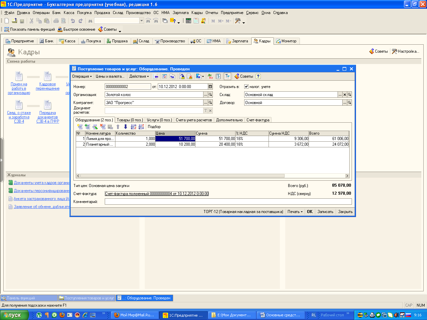Open the Печать dropdown button
The width and height of the screenshot is (427, 320).
pyautogui.click(x=295, y=212)
